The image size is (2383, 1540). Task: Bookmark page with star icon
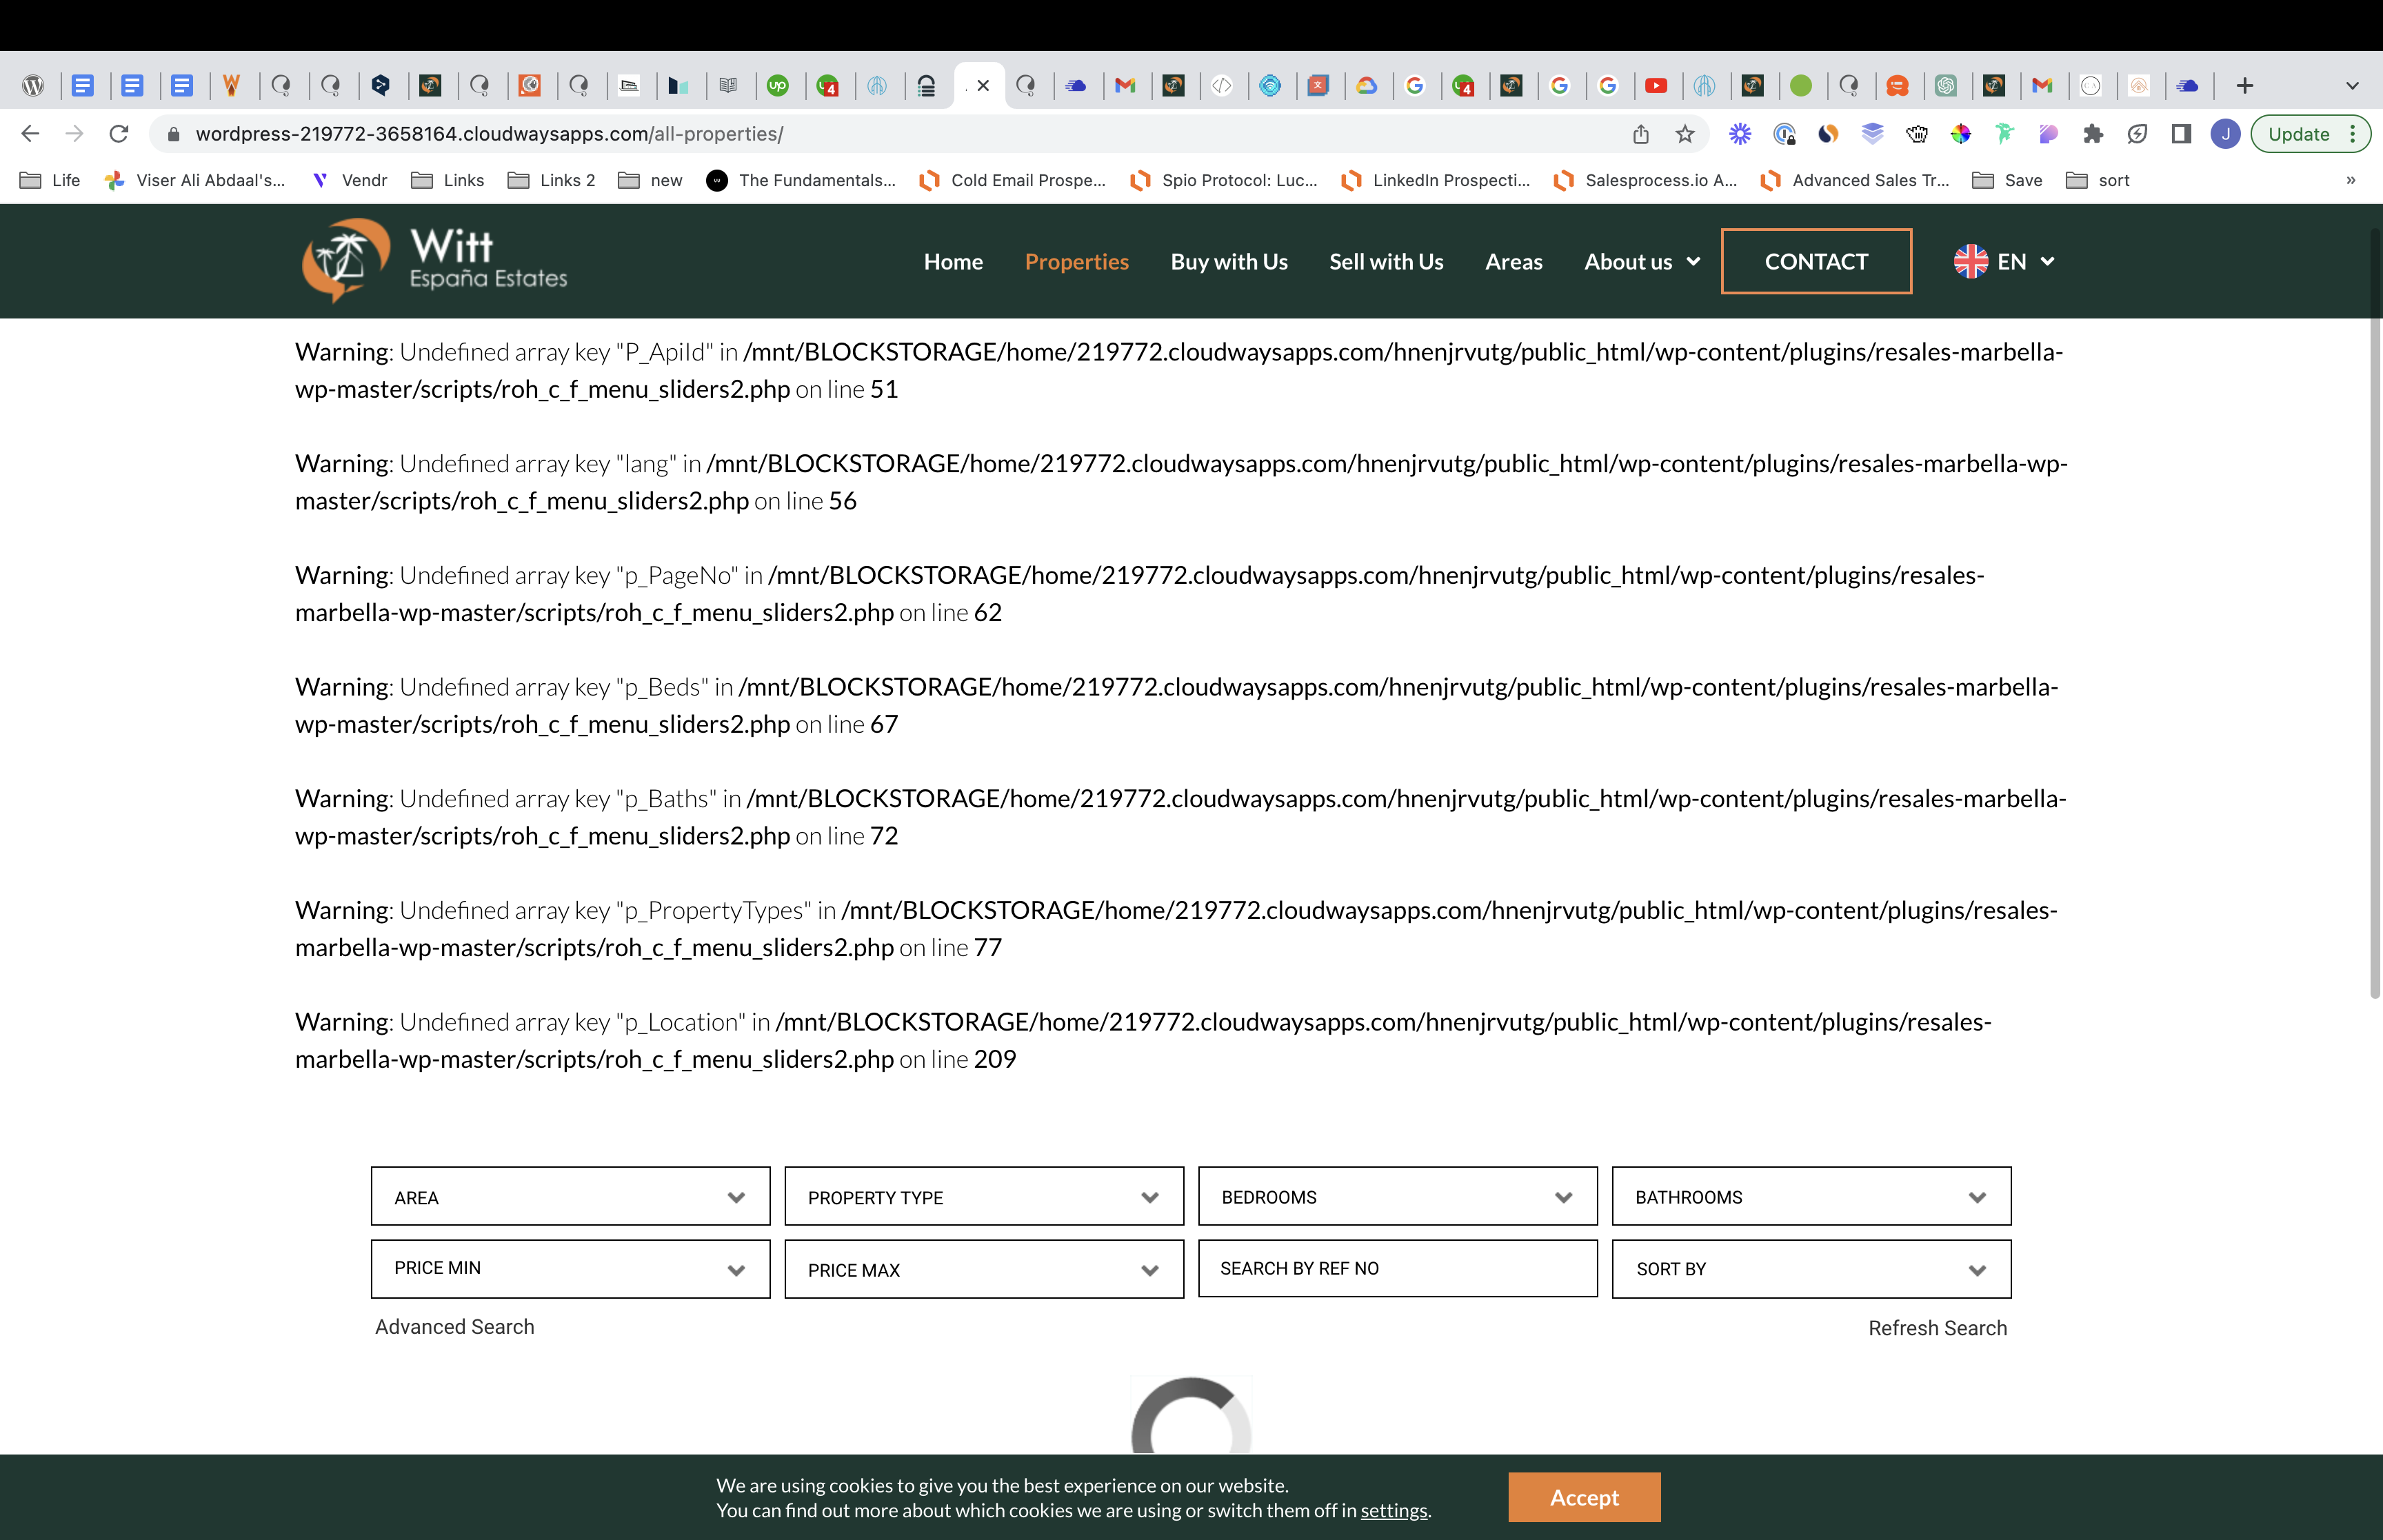1685,134
